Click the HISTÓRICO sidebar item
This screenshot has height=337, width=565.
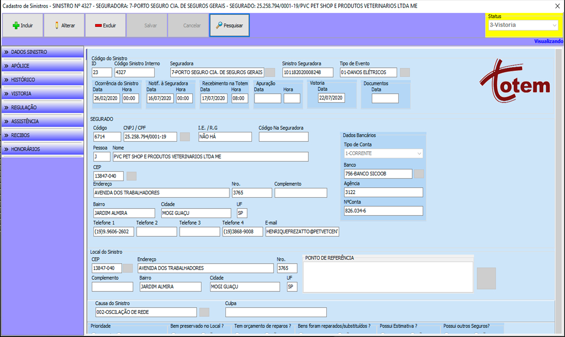(43, 80)
